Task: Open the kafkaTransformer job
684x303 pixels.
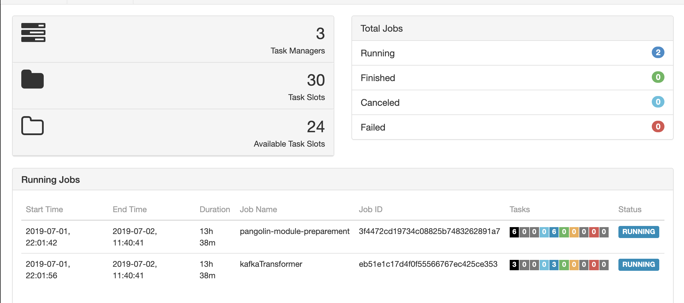Action: coord(271,264)
